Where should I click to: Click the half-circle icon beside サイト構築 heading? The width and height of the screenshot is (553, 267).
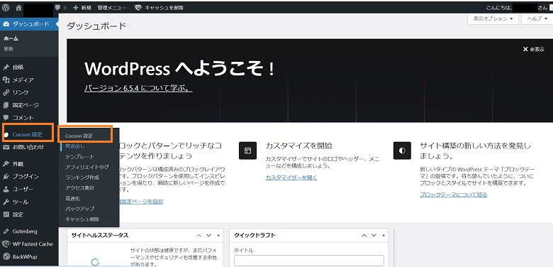pos(402,151)
